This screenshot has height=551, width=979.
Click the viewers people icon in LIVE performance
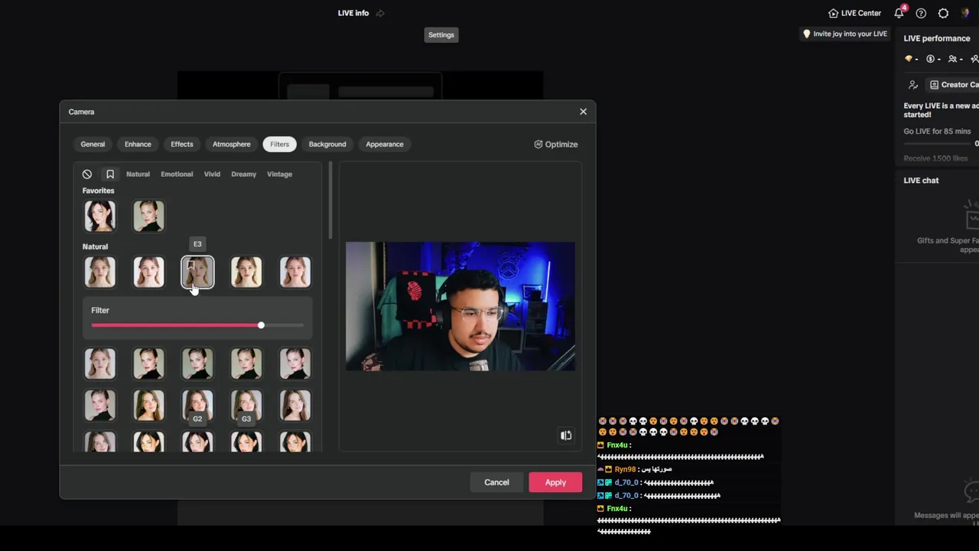click(x=953, y=59)
